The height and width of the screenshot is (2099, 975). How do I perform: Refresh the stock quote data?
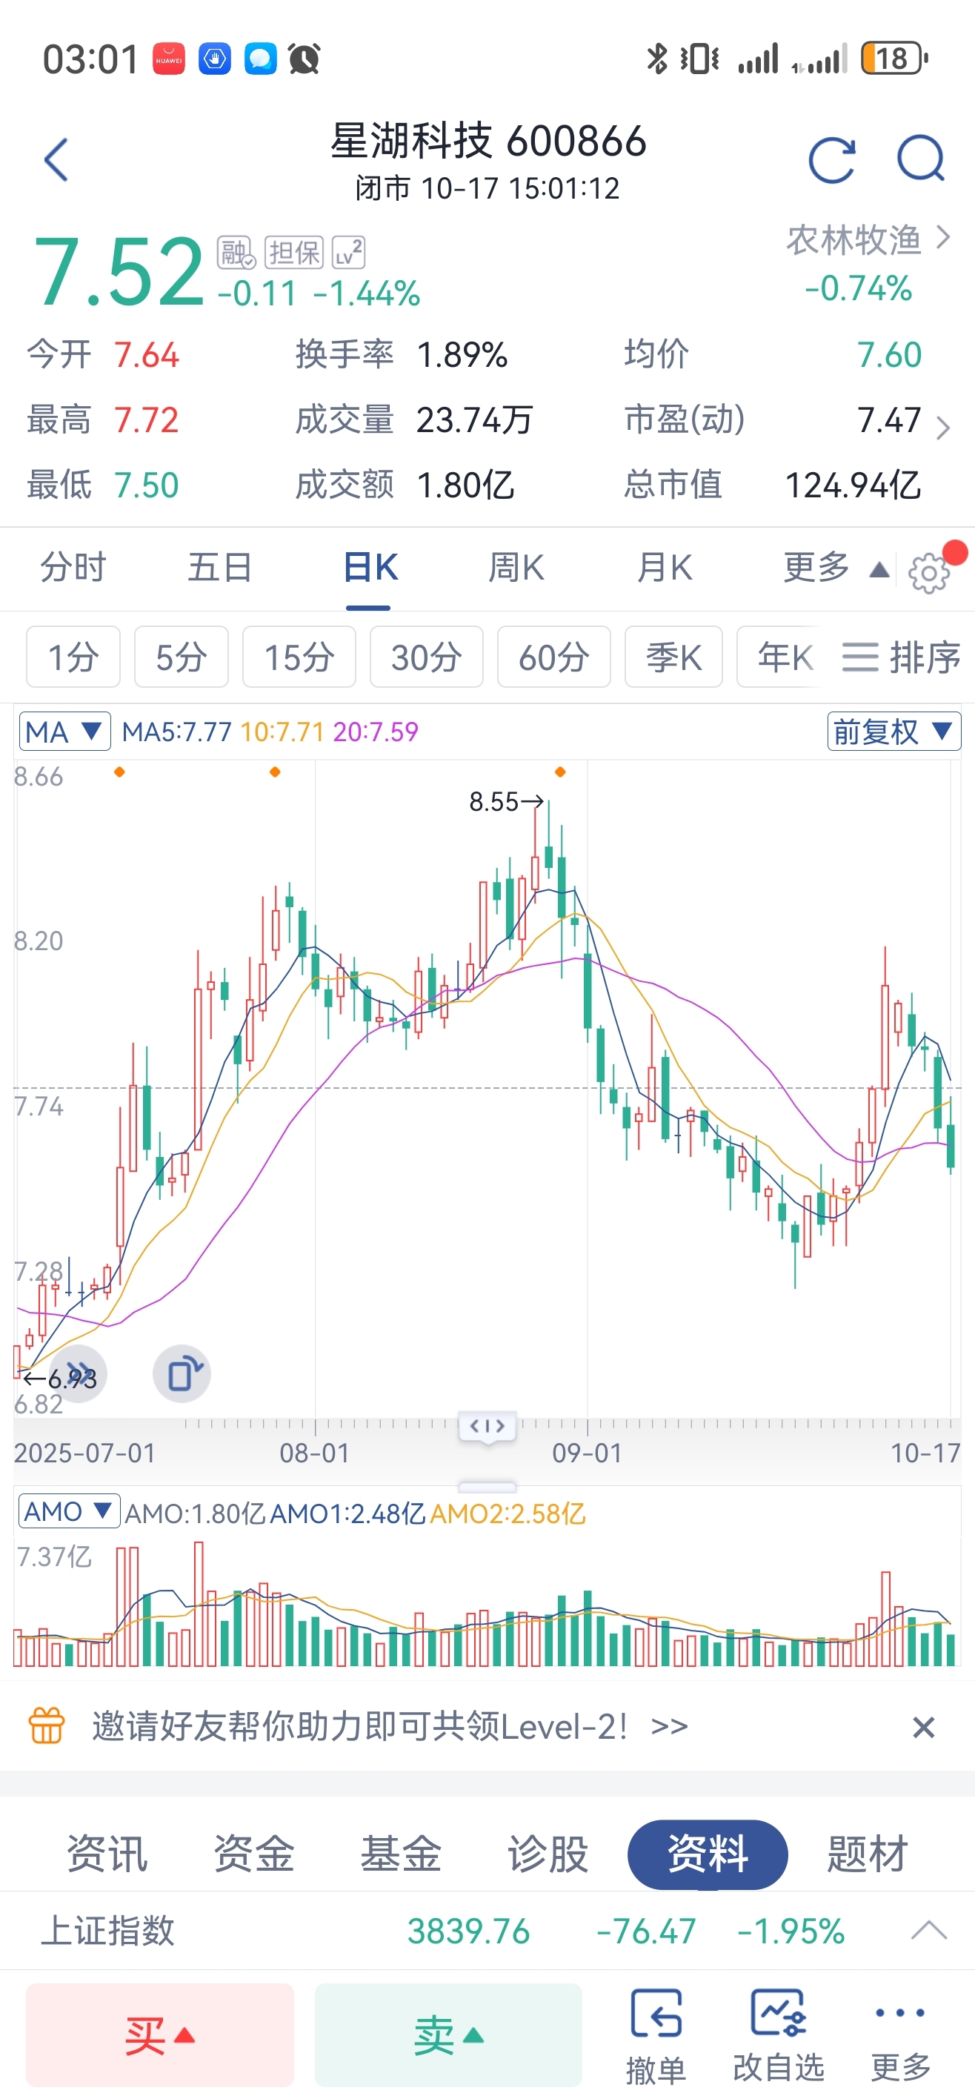[831, 159]
